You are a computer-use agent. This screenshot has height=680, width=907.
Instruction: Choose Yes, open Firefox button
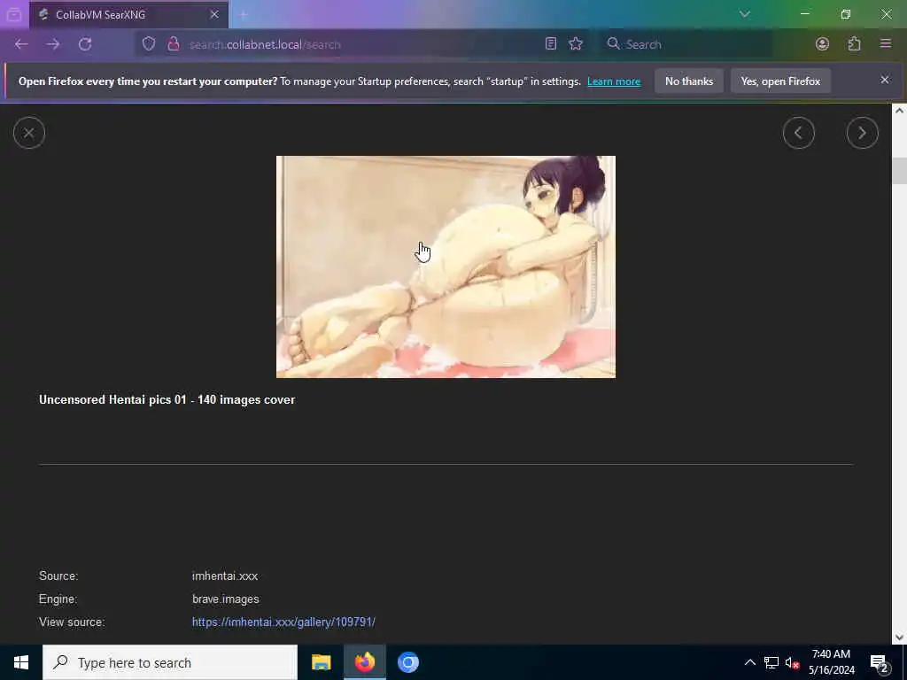(x=780, y=81)
